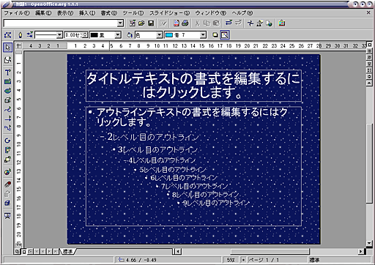Open the 3D Controller icon
The image size is (375, 265).
point(8,203)
